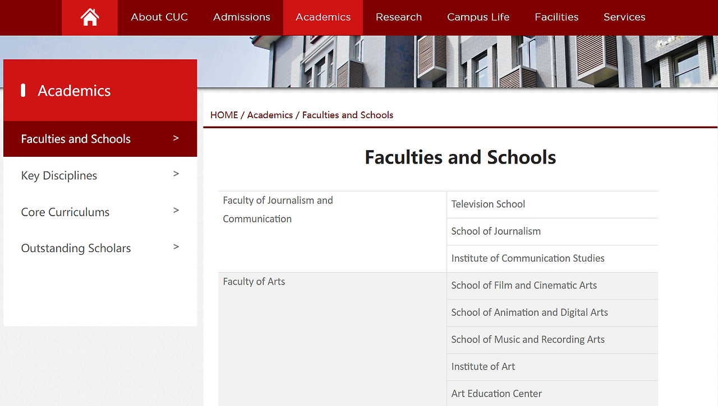718x406 pixels.
Task: Click Academics in the breadcrumb
Action: [x=270, y=115]
